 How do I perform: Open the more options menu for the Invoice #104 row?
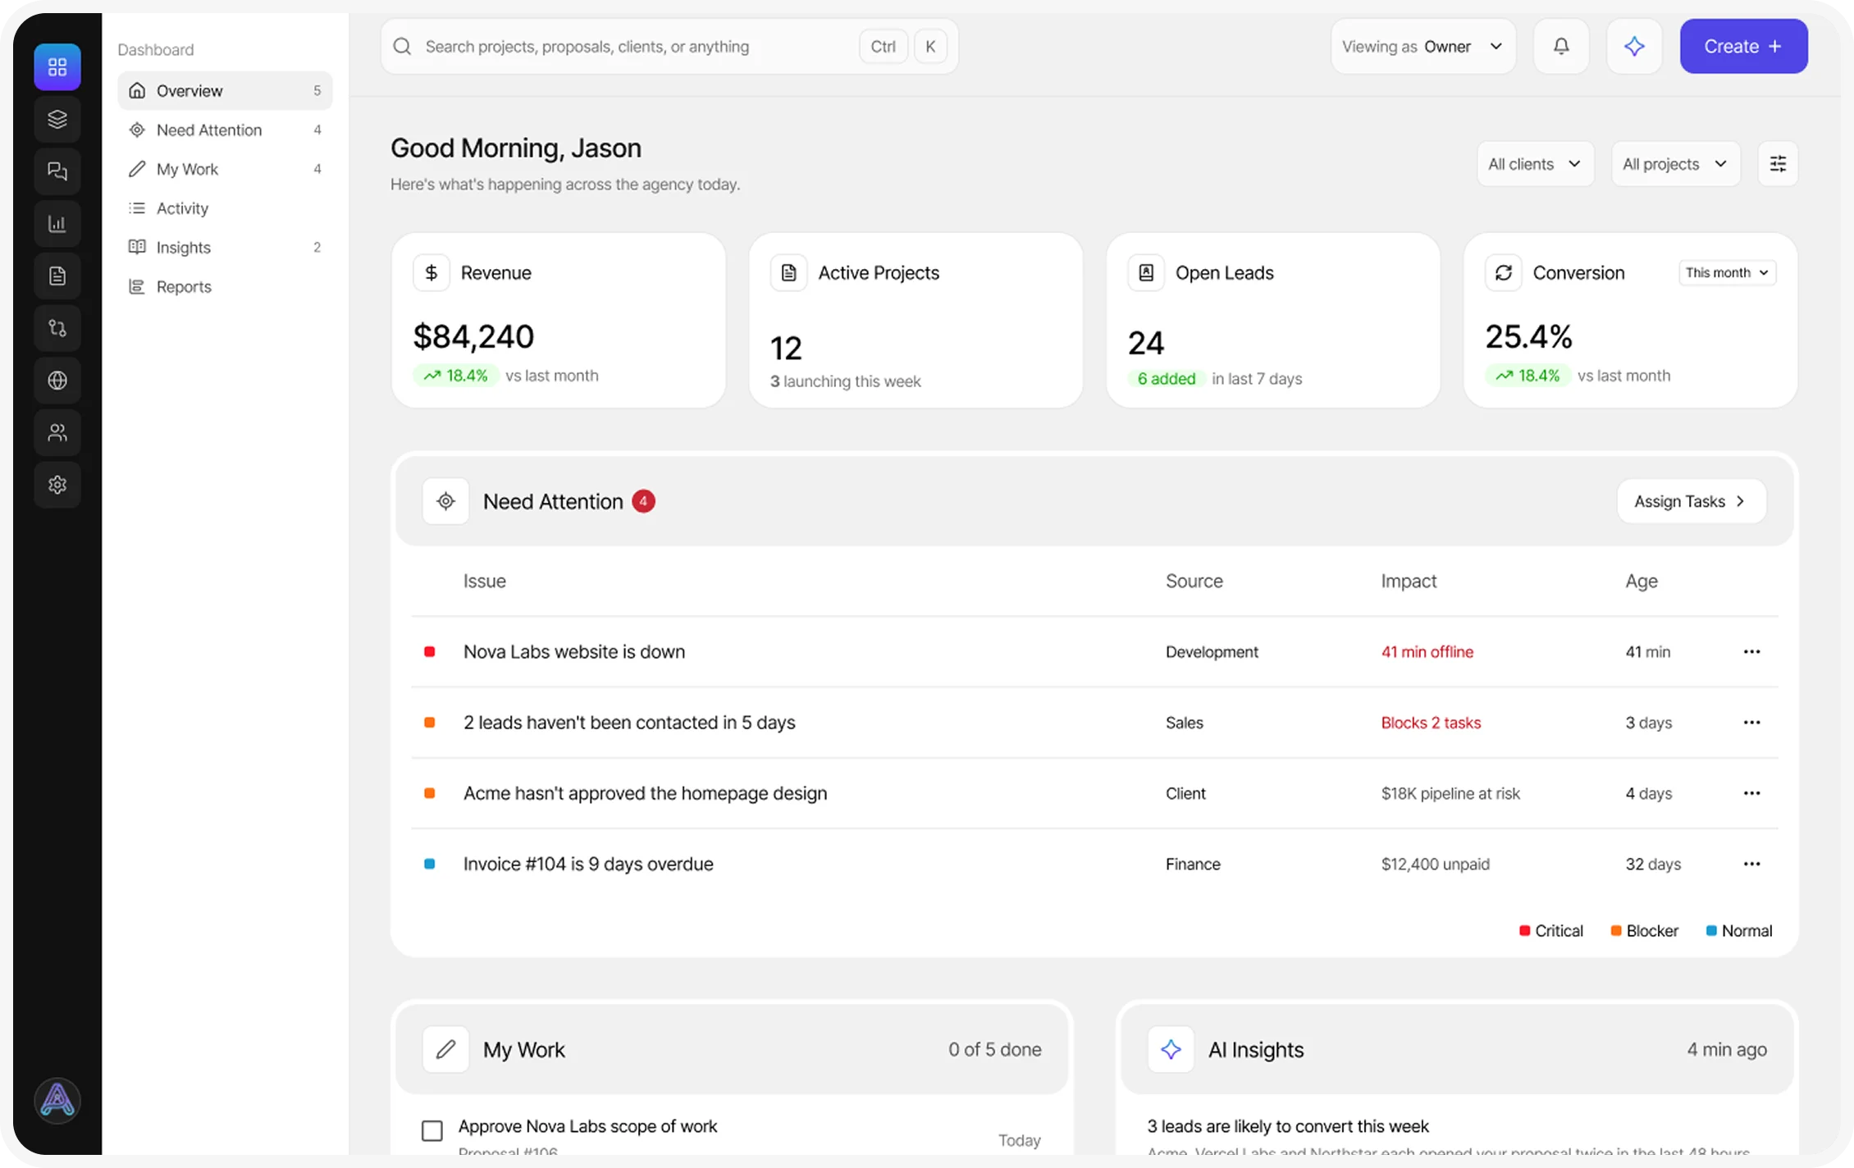(1751, 864)
